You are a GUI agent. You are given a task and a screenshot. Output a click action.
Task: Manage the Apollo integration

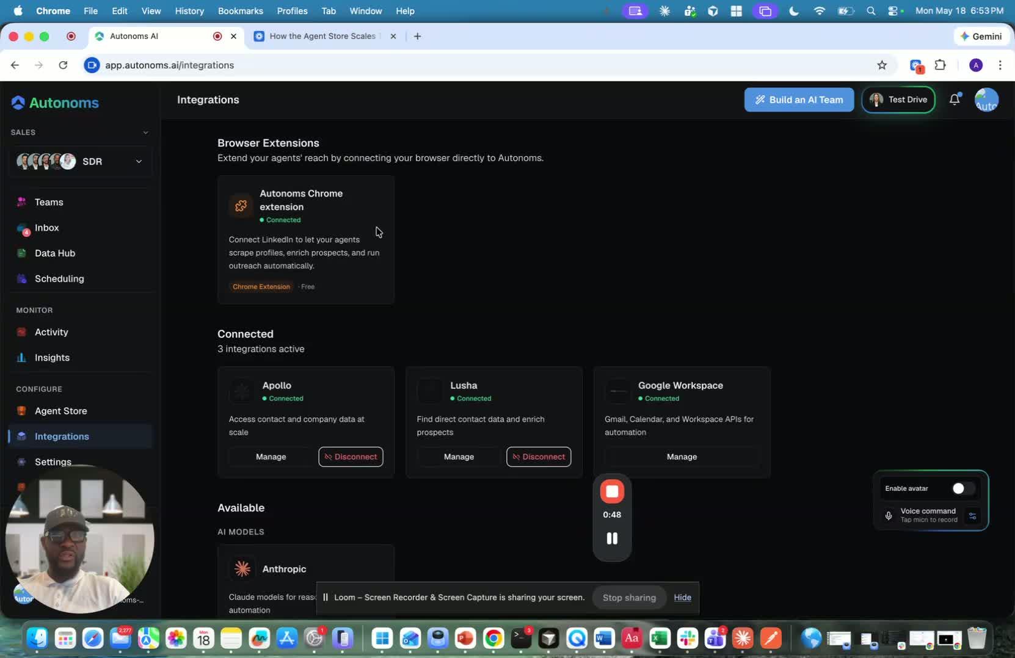pyautogui.click(x=271, y=457)
